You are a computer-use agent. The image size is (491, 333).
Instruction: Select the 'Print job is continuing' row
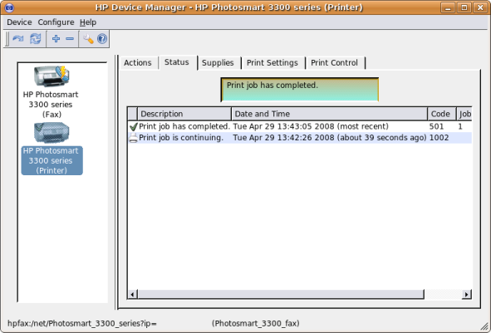pos(300,138)
